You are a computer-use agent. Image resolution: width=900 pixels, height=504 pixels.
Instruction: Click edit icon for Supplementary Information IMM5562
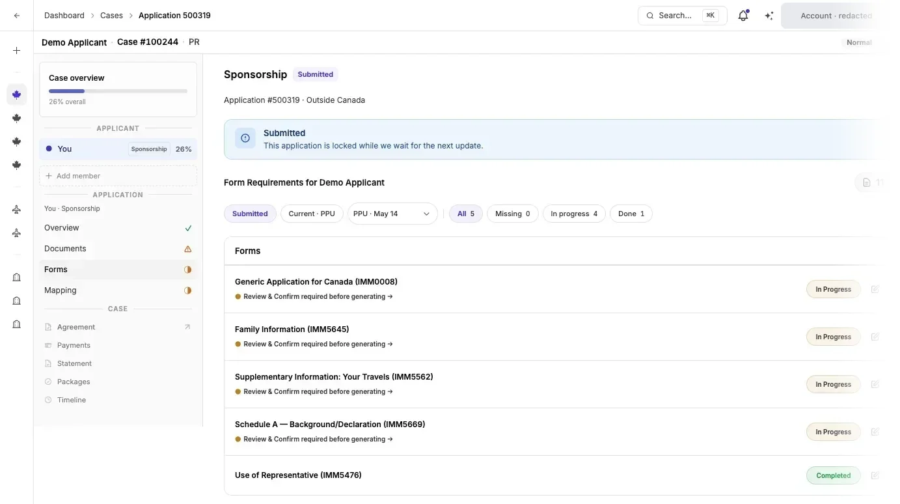[875, 384]
